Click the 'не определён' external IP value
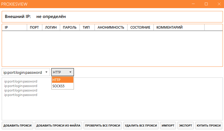 pyautogui.click(x=51, y=17)
